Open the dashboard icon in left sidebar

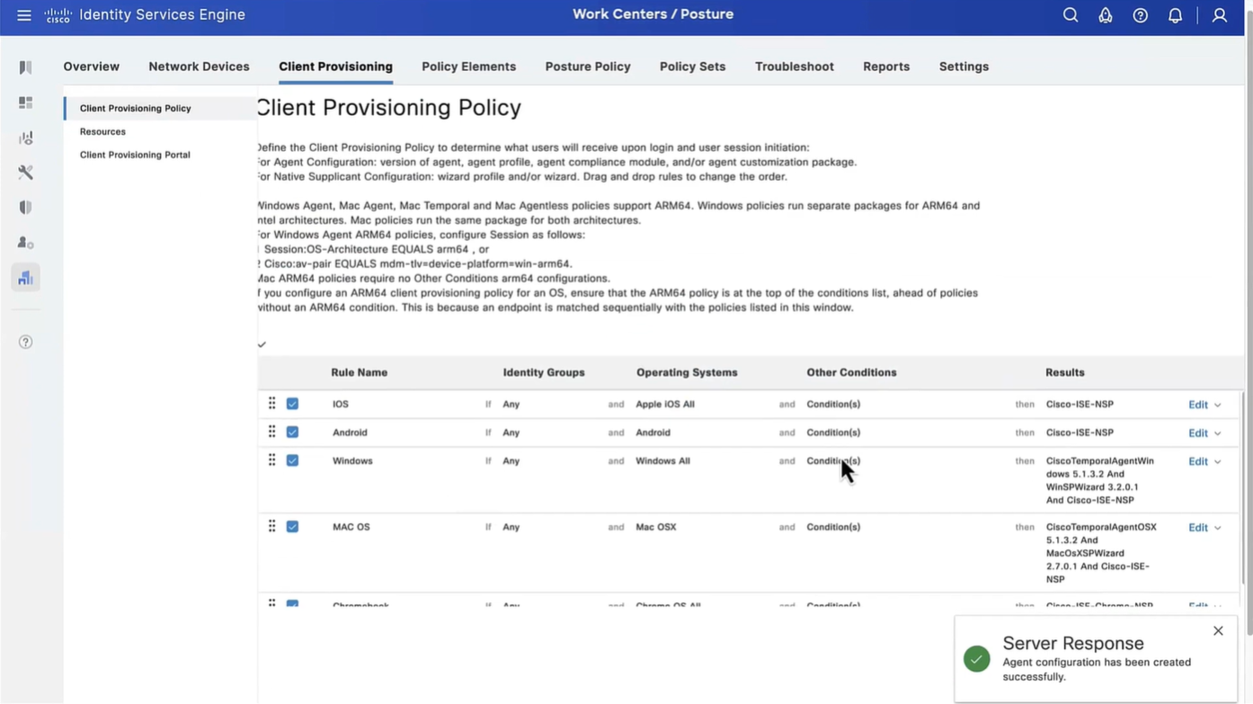pos(25,102)
